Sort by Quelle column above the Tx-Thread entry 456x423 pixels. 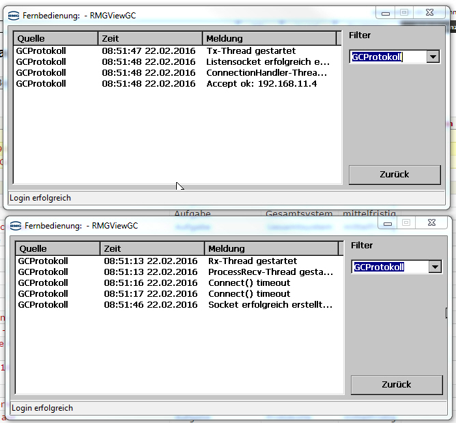click(56, 38)
